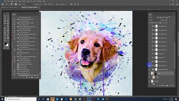Click play selection button in Actions panel
179x101 pixels.
click(29, 77)
